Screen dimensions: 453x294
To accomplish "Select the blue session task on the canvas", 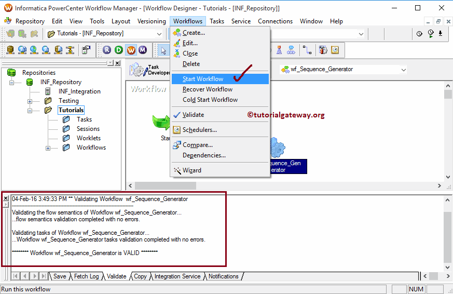I will coord(278,148).
